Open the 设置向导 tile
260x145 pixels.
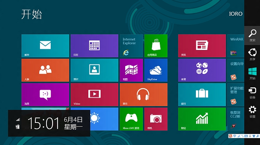click(236, 70)
